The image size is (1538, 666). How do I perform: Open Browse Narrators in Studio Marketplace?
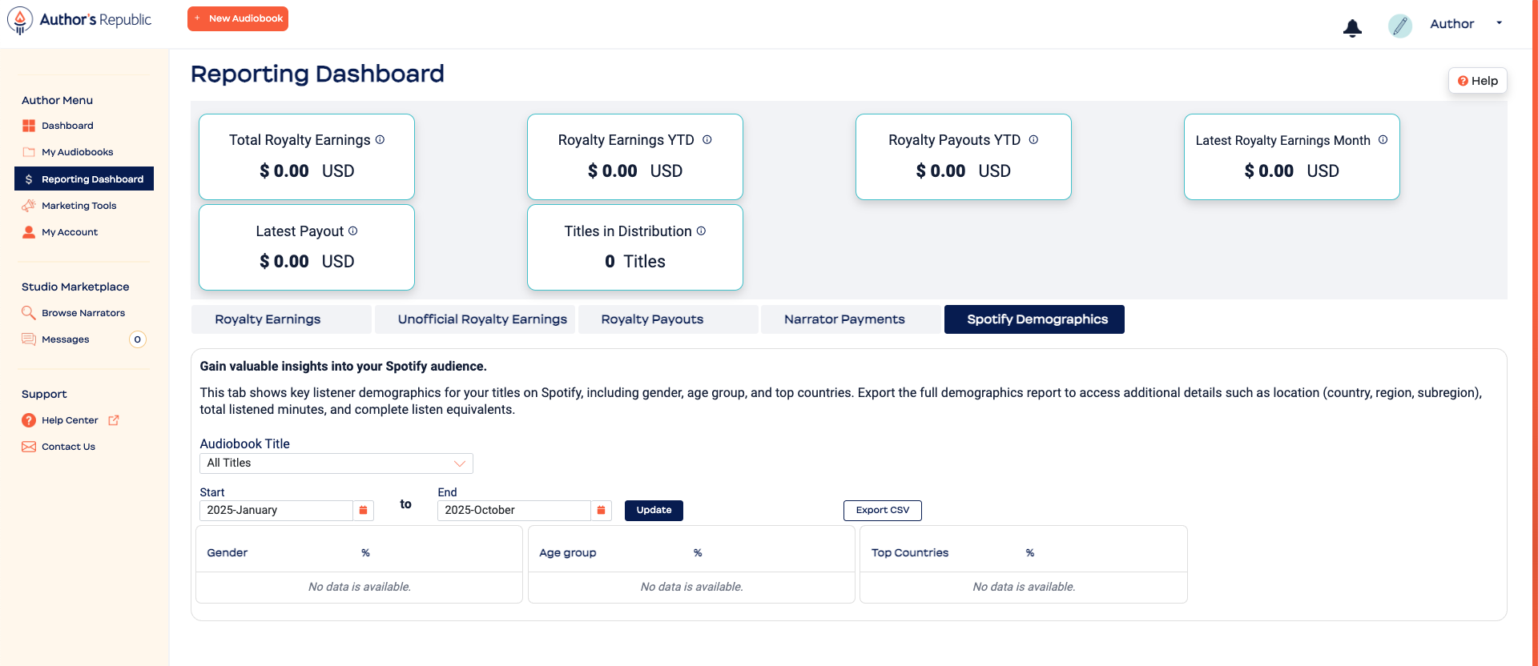[x=83, y=313]
